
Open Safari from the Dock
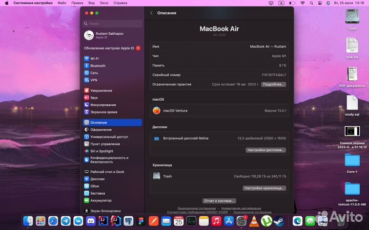point(53,221)
